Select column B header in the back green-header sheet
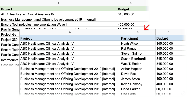The width and height of the screenshot is (187, 97). pyautogui.click(x=131, y=3)
